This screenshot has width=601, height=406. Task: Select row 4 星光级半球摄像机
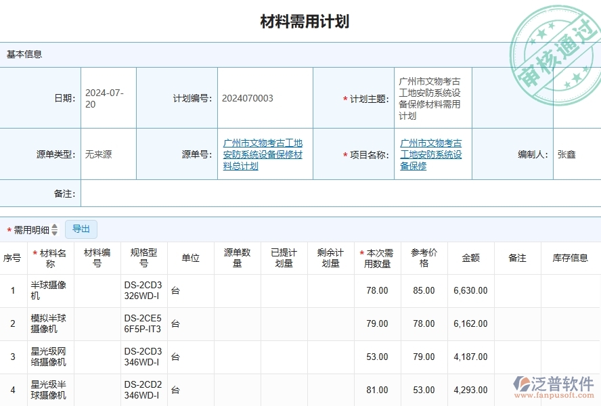pyautogui.click(x=47, y=390)
